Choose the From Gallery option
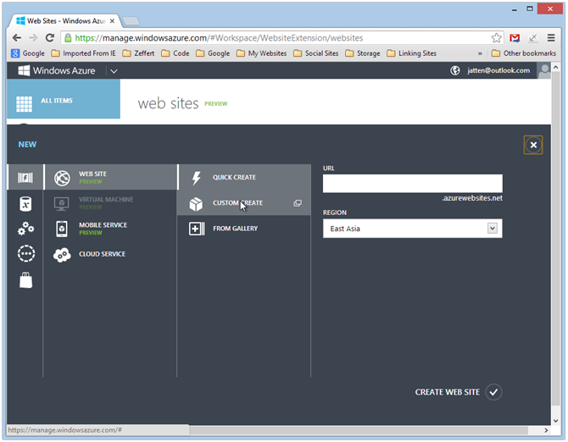 (x=244, y=229)
